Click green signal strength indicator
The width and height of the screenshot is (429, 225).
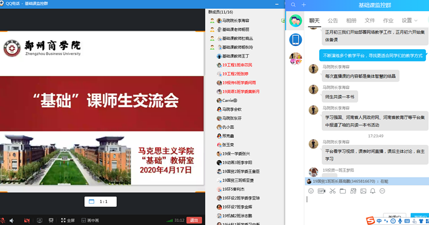point(169,220)
